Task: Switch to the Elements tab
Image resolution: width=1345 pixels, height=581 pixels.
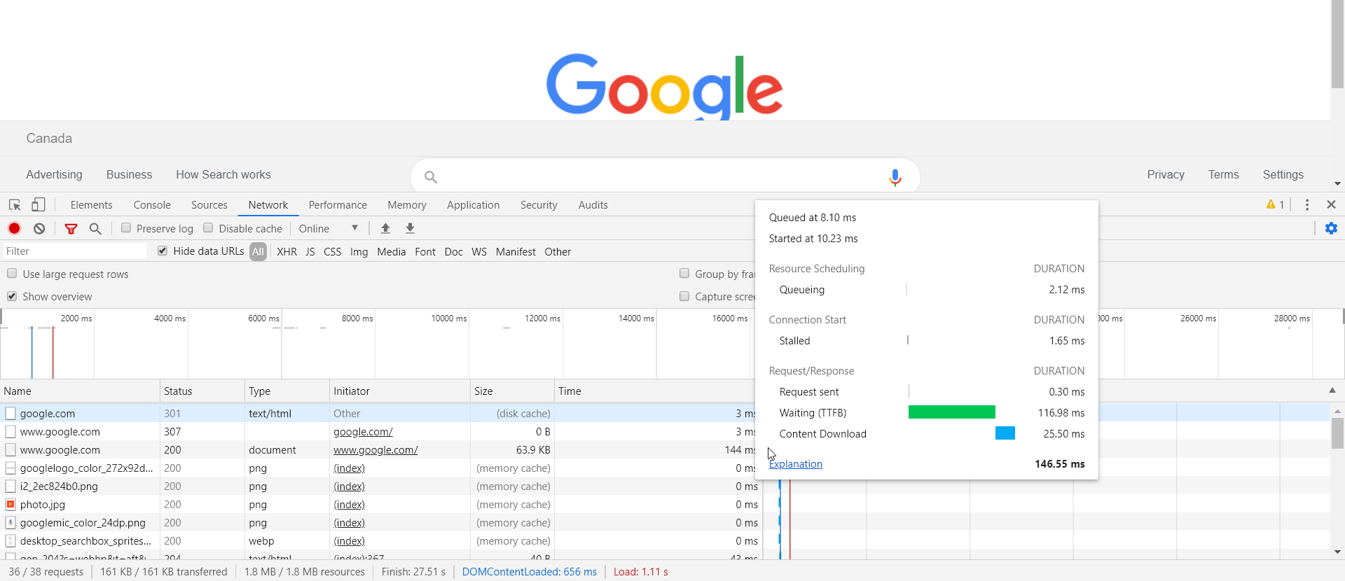Action: tap(91, 205)
